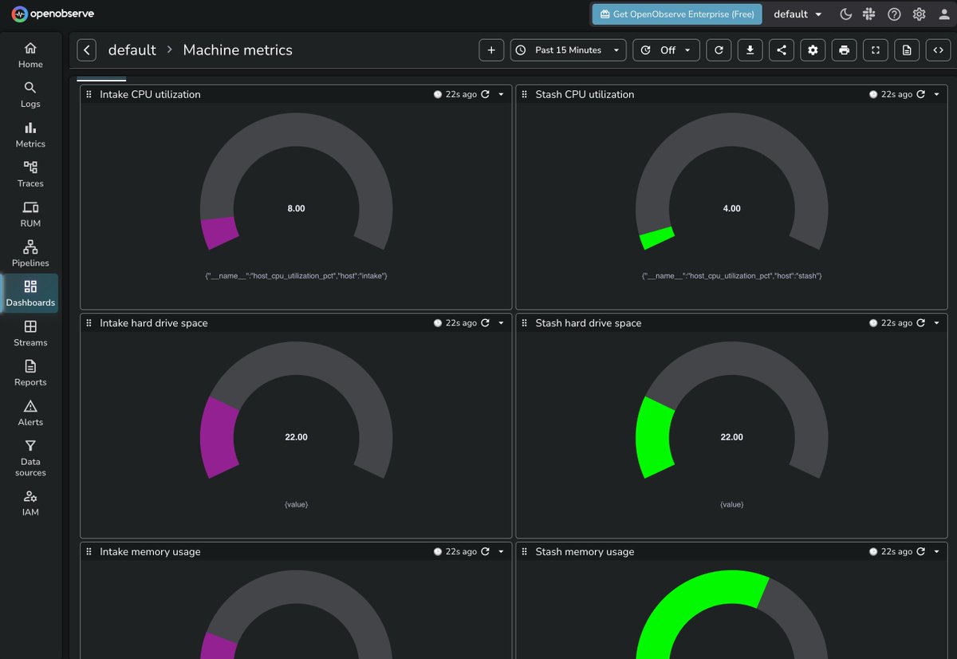Click the Stash hard drive green gauge arc
This screenshot has width=957, height=659.
653,436
